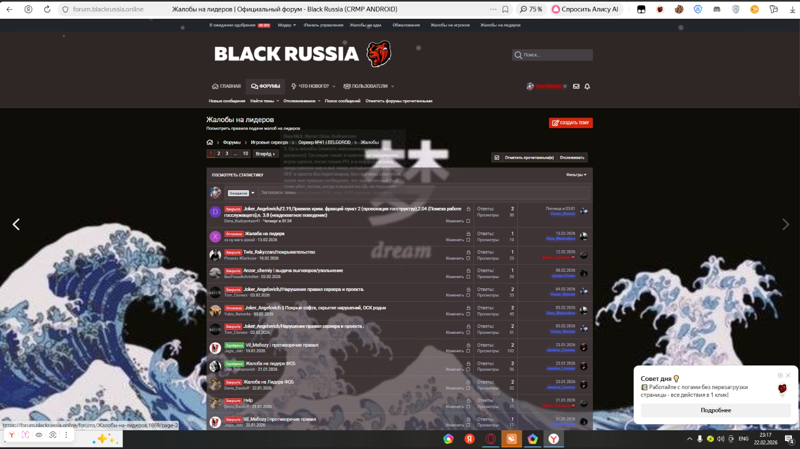Click Подробнее in the tip popup

716,410
